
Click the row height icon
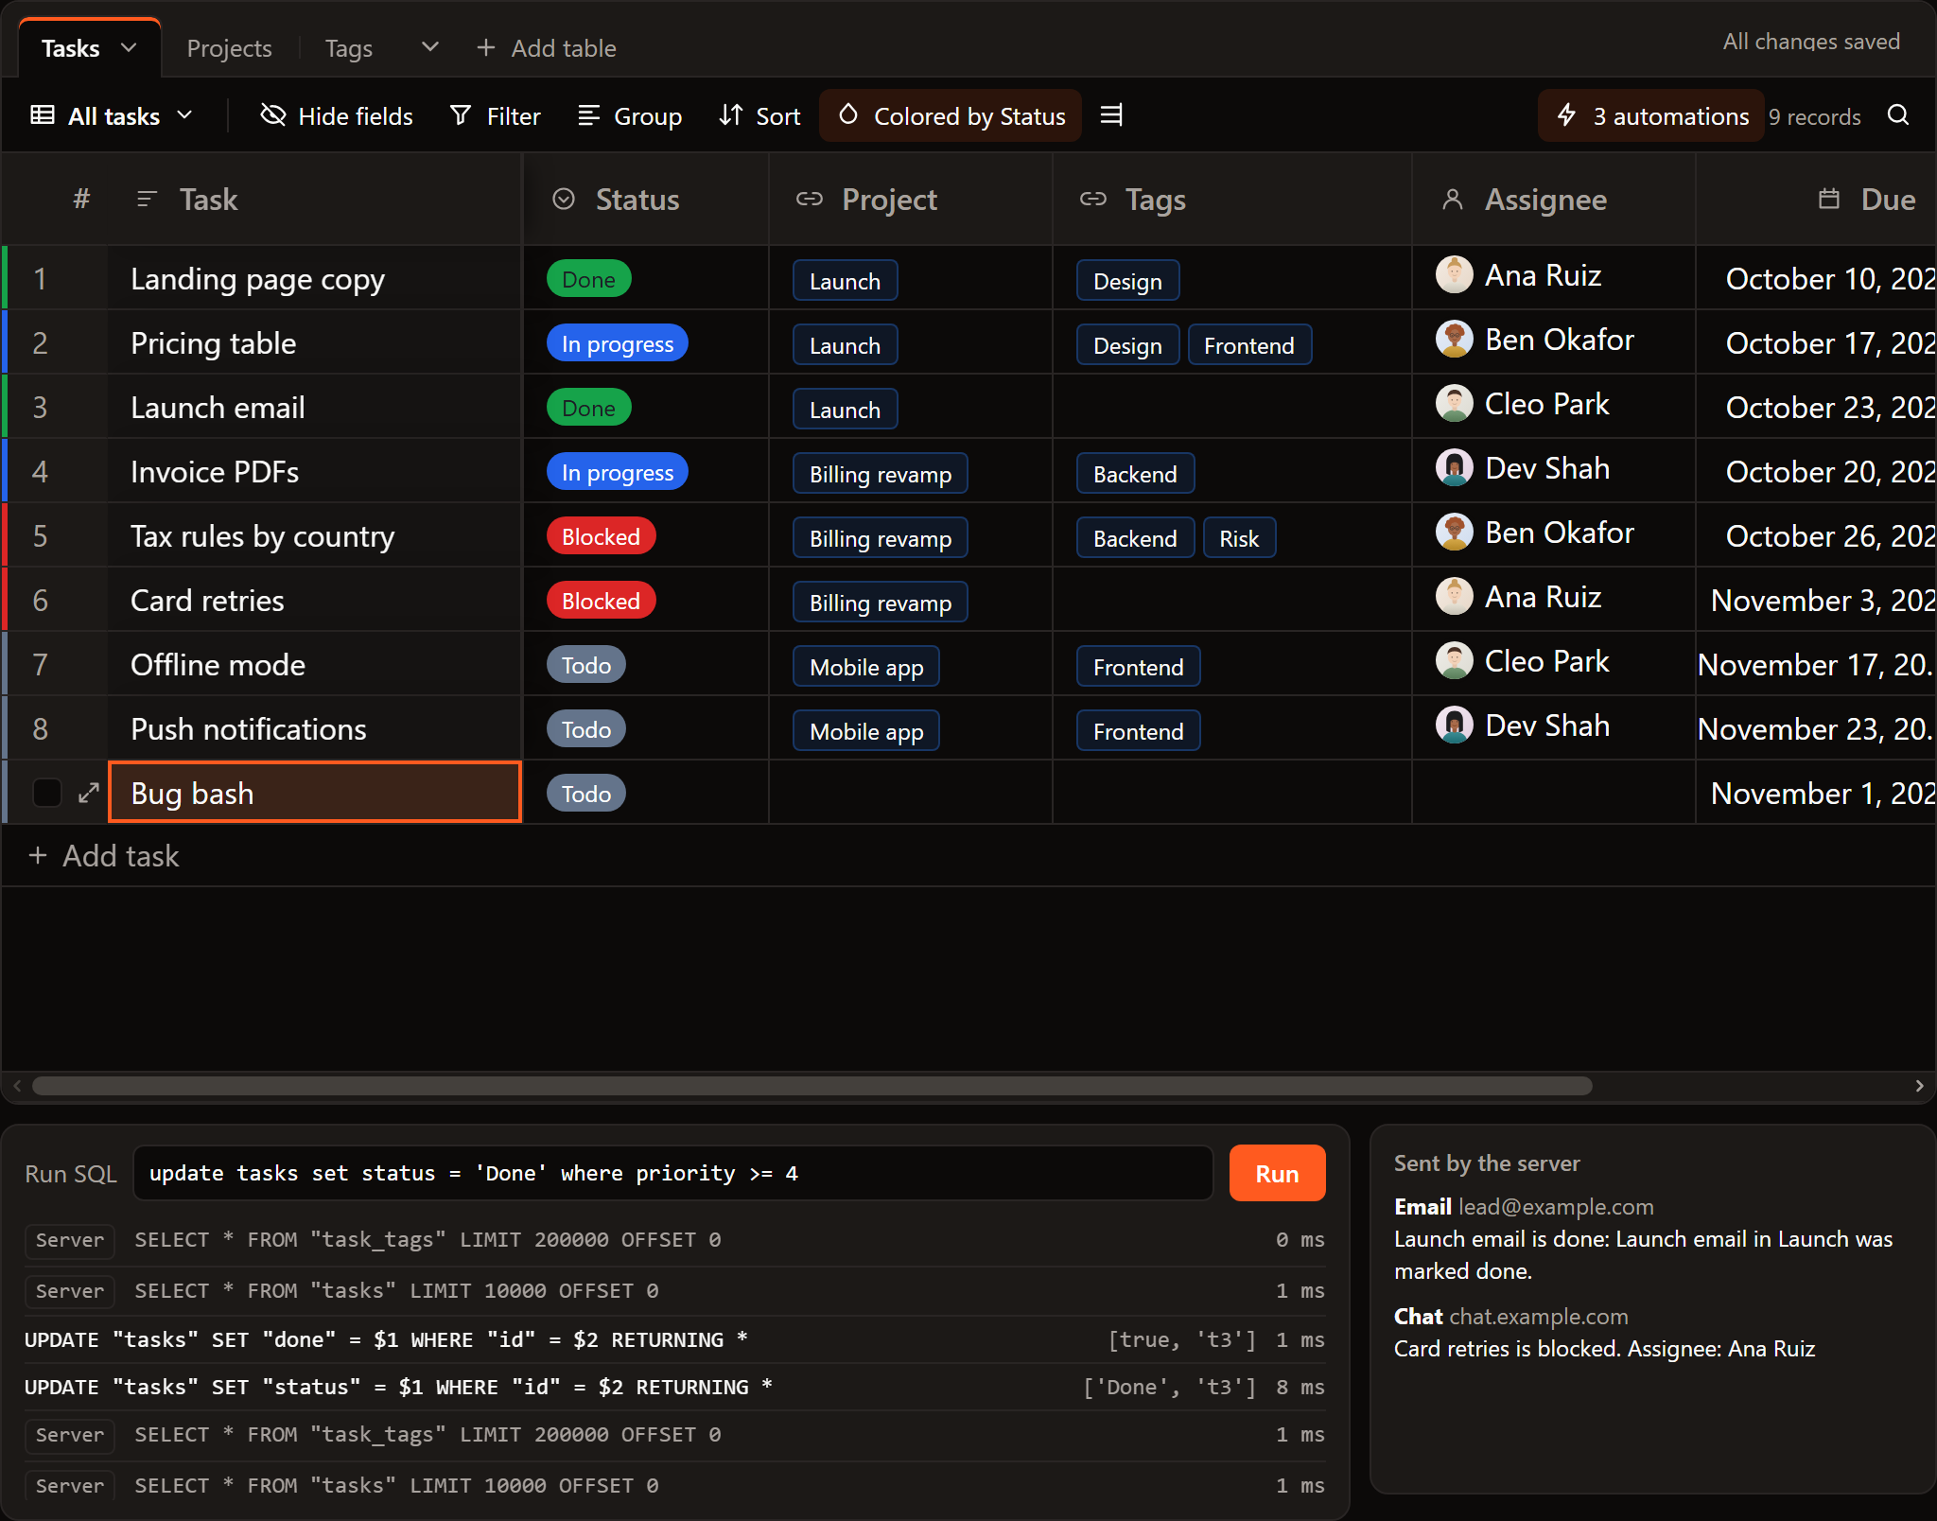1111,115
